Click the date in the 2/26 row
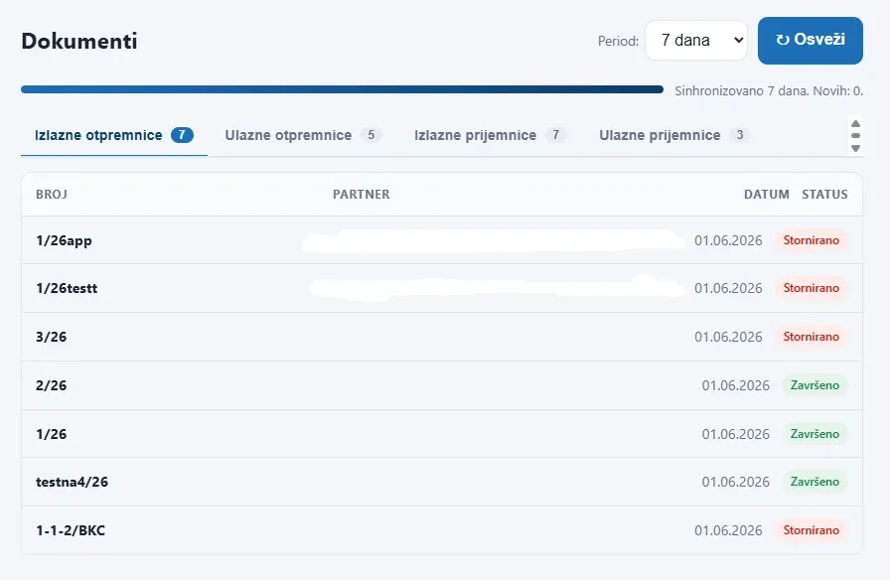This screenshot has height=580, width=890. click(736, 385)
